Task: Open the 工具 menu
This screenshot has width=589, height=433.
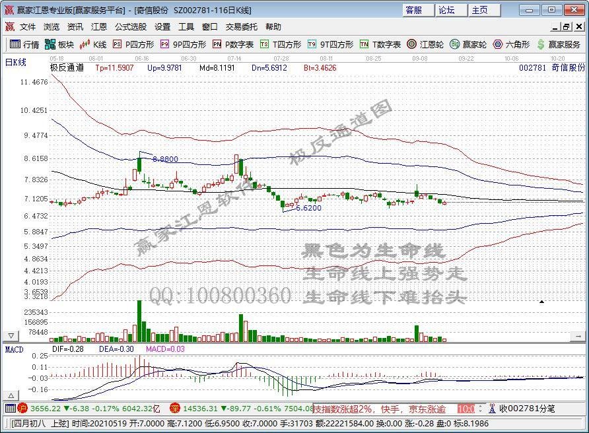Action: point(186,26)
